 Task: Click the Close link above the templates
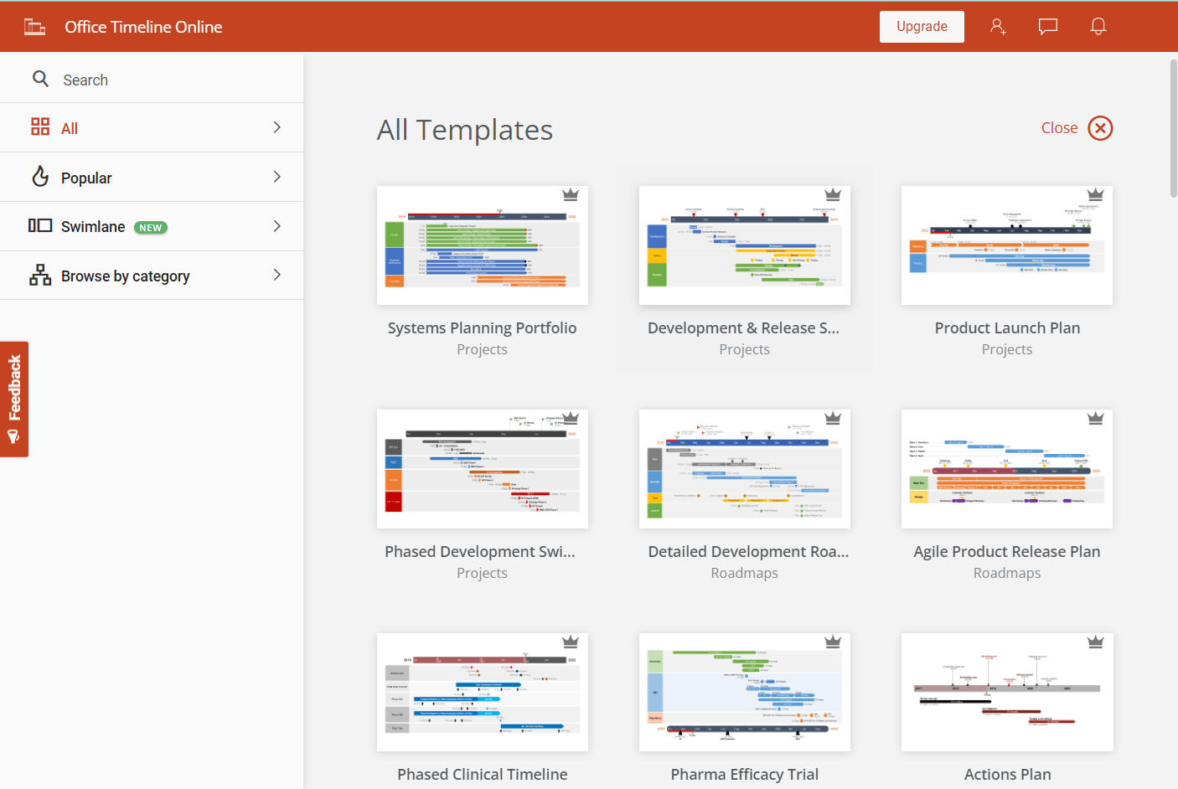(x=1060, y=127)
